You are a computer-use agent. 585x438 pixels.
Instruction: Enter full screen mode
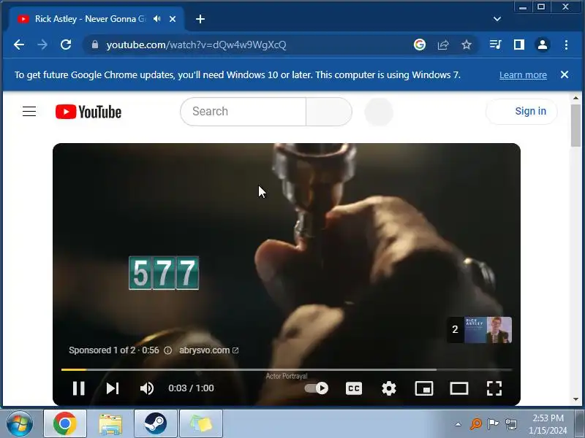(494, 388)
